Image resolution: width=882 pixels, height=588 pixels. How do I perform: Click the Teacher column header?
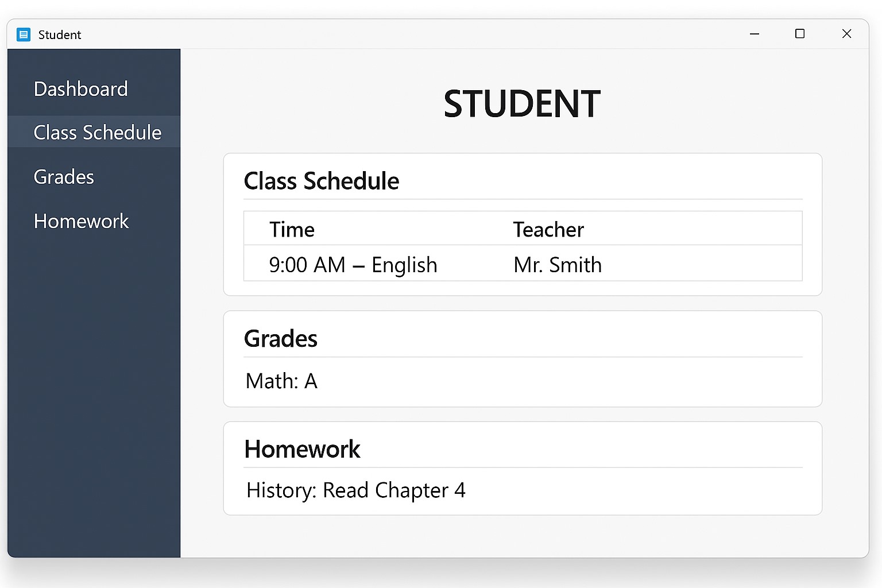click(548, 229)
